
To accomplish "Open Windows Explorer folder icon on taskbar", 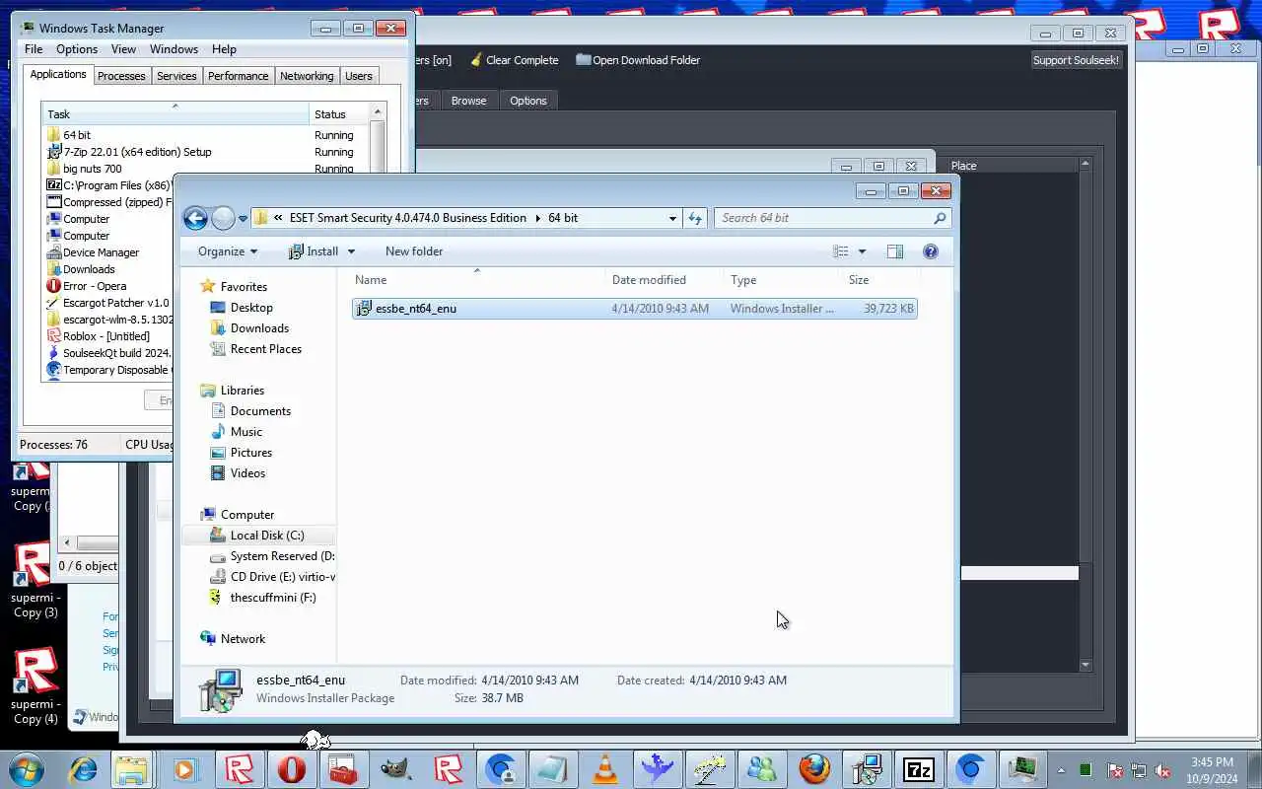I will (x=131, y=768).
